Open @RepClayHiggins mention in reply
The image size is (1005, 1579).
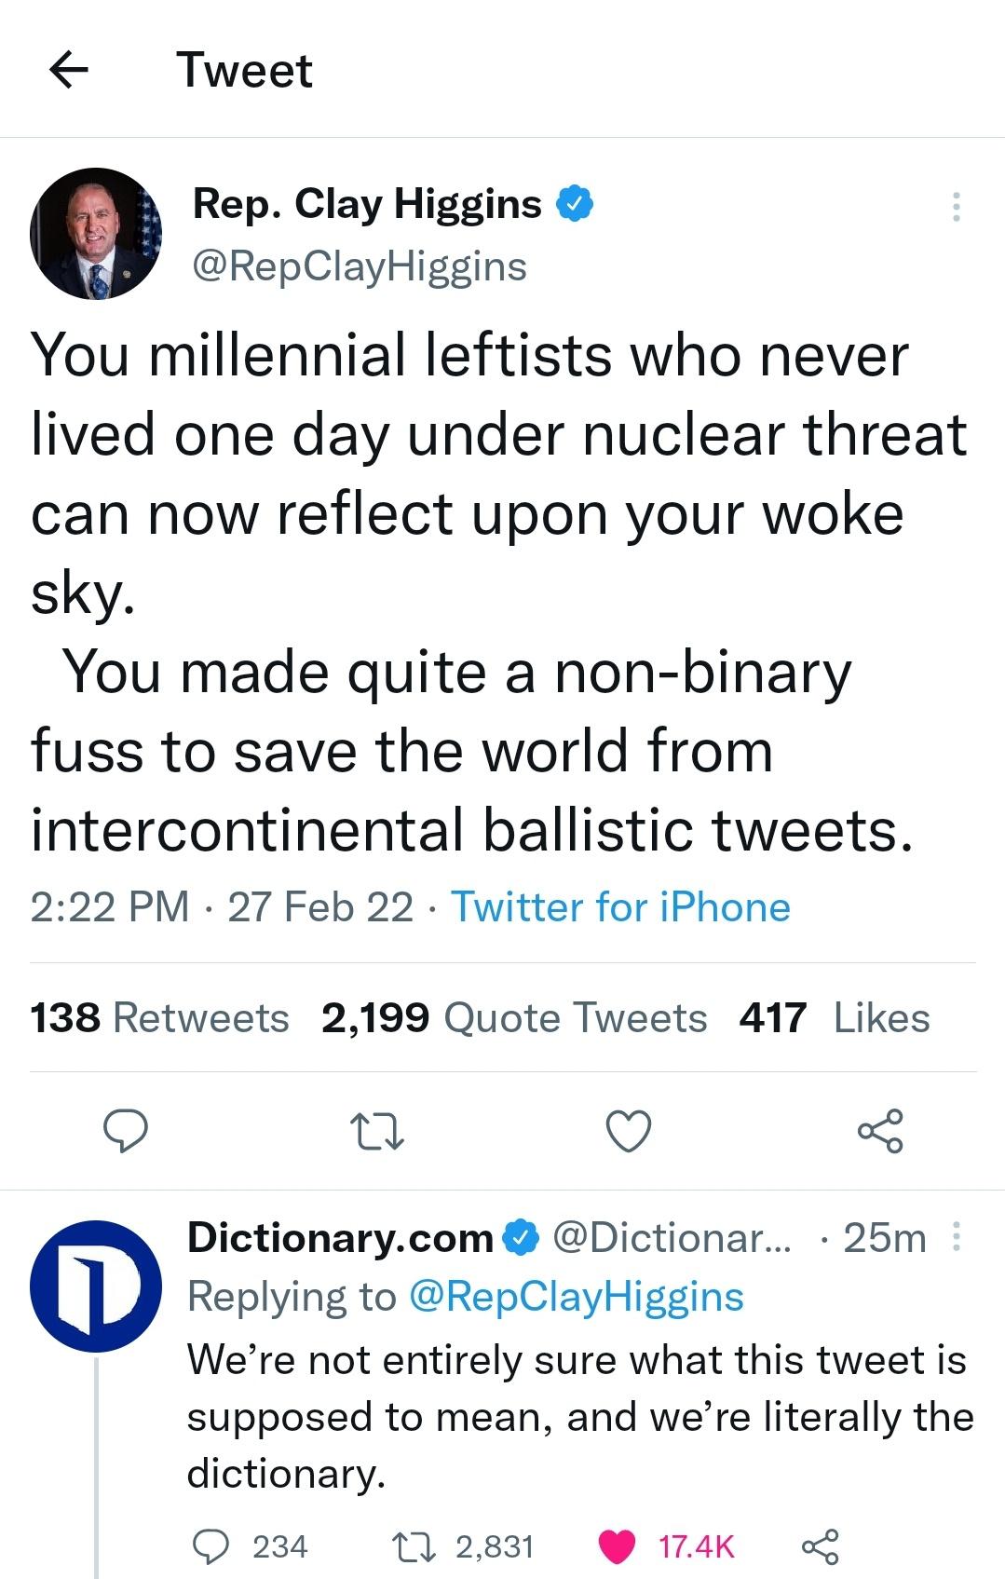point(577,1297)
